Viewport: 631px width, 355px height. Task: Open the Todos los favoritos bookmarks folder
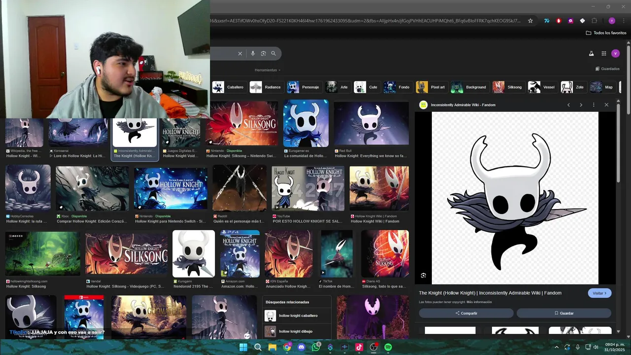pos(606,33)
